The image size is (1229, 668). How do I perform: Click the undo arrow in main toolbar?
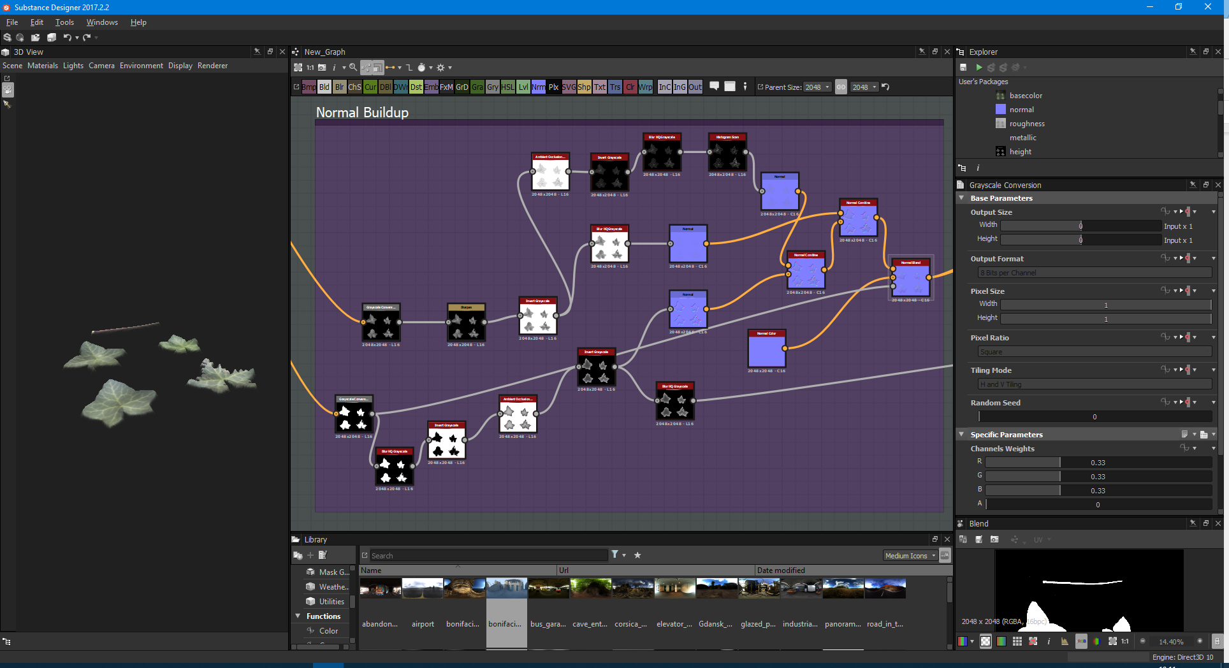point(67,38)
